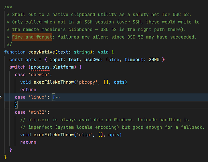Screen dimensions: 208x162
Task: Click the function name copyNative
Action: (42, 52)
